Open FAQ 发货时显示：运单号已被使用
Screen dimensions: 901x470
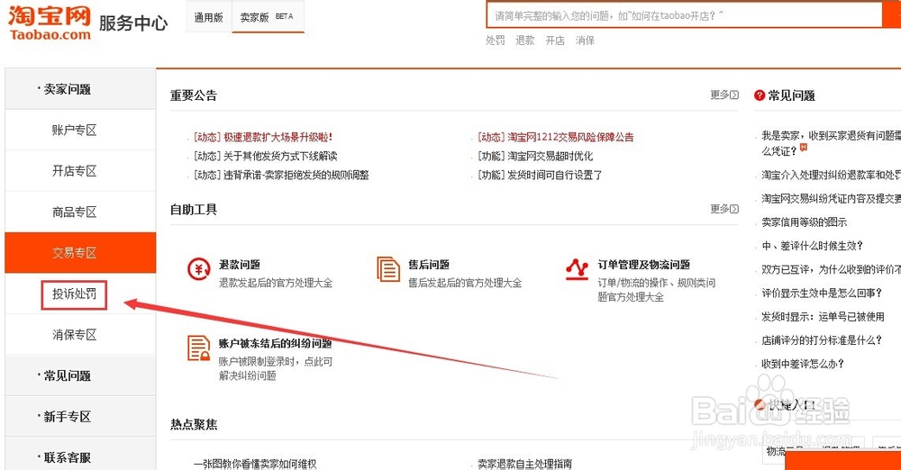tap(823, 317)
